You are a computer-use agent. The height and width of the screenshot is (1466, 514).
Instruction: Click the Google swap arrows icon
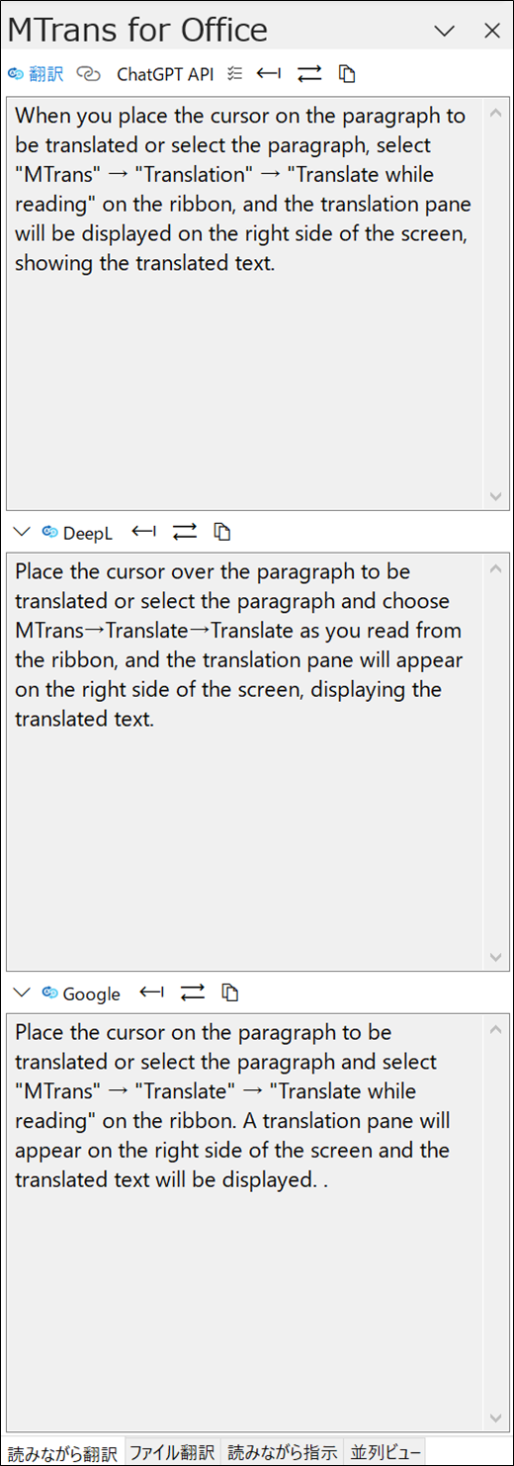(x=192, y=992)
